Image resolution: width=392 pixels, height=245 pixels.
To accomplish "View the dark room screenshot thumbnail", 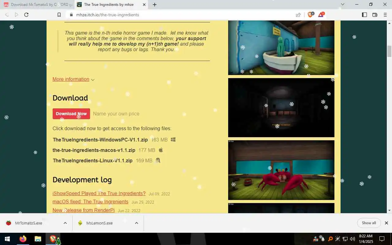I will point(281,107).
